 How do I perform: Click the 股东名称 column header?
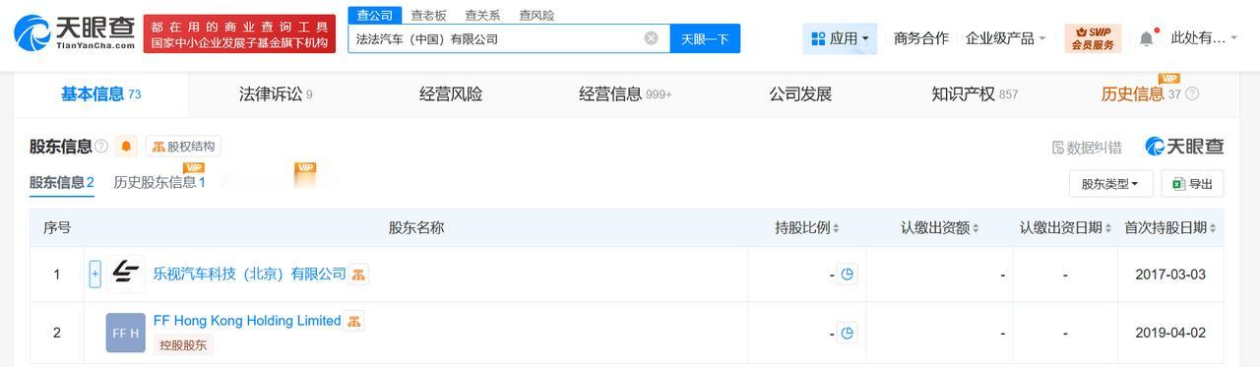click(416, 228)
